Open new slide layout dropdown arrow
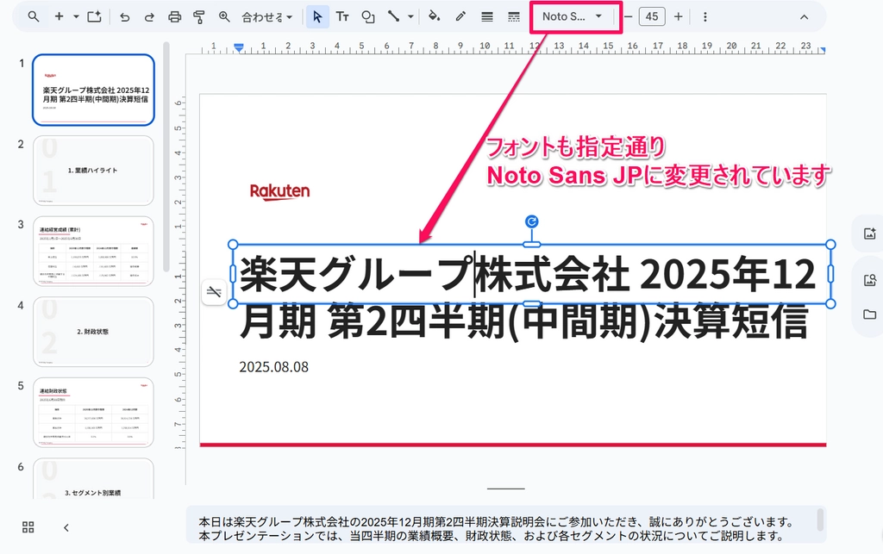Viewport: 883px width, 554px height. (x=76, y=17)
